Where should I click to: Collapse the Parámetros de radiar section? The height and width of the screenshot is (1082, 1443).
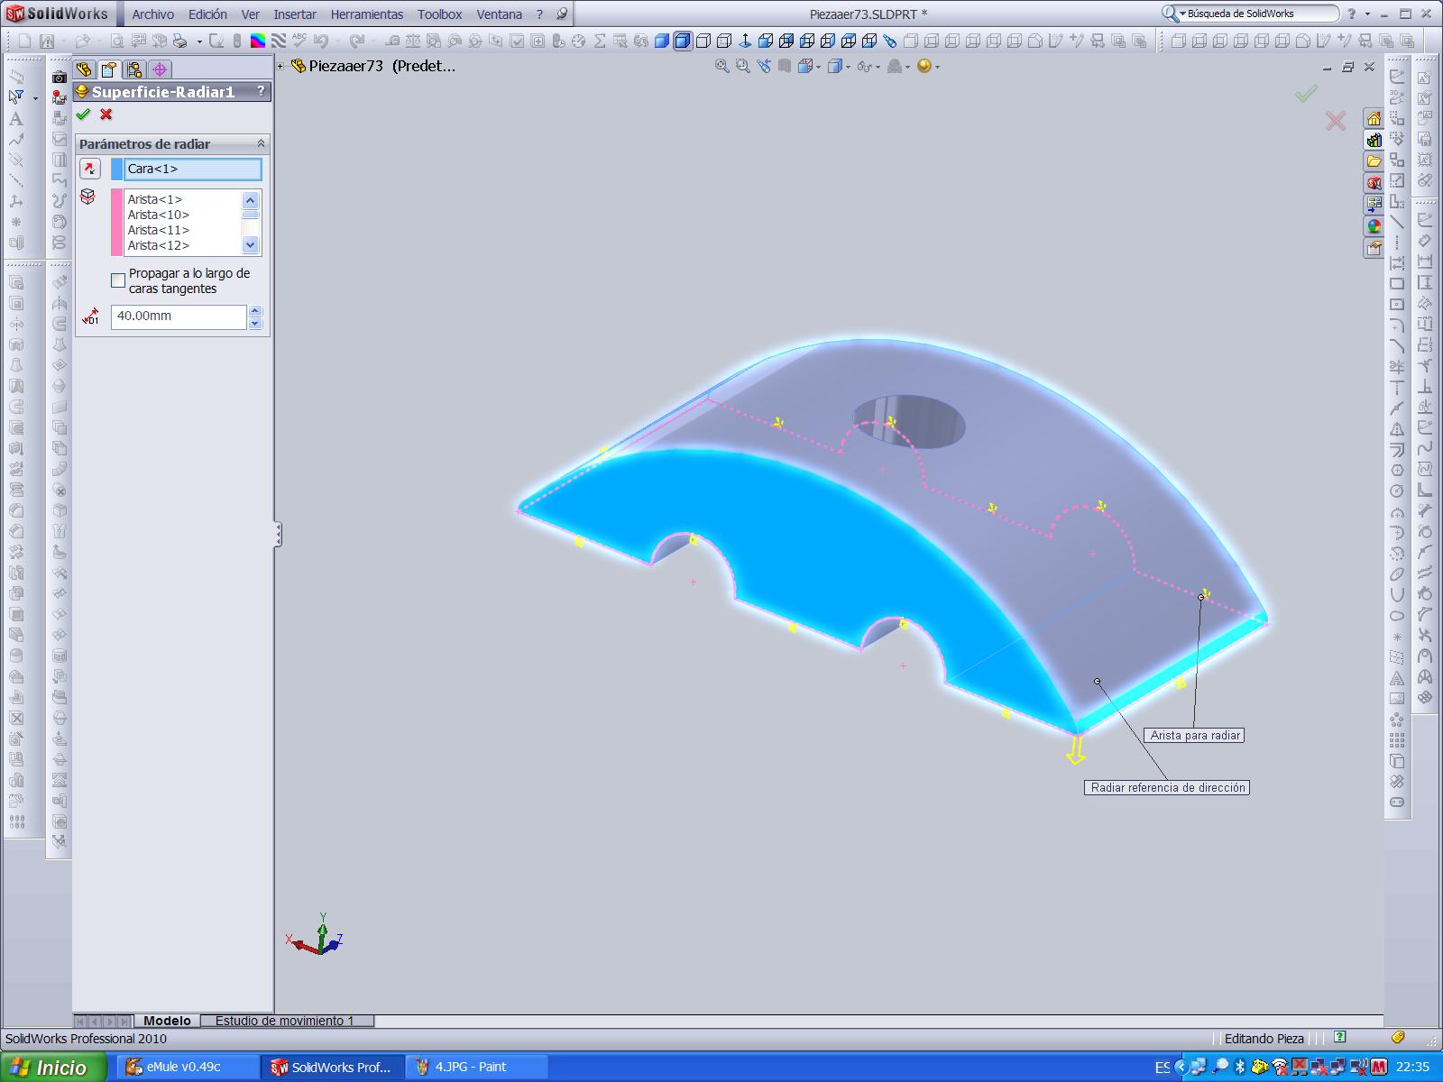pyautogui.click(x=262, y=143)
